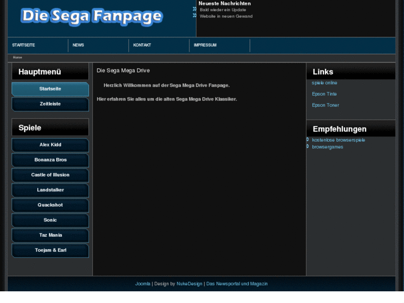
Task: Open the Website in neuen Gewand news
Action: click(226, 16)
